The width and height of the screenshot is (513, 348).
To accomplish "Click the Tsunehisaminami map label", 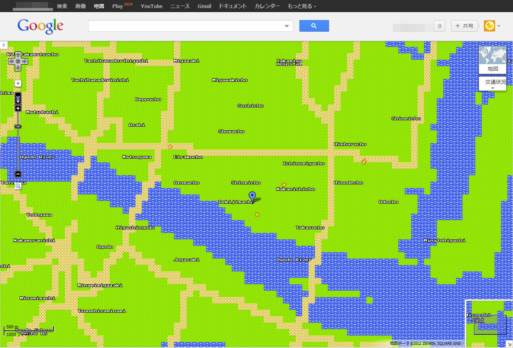I will point(102,311).
